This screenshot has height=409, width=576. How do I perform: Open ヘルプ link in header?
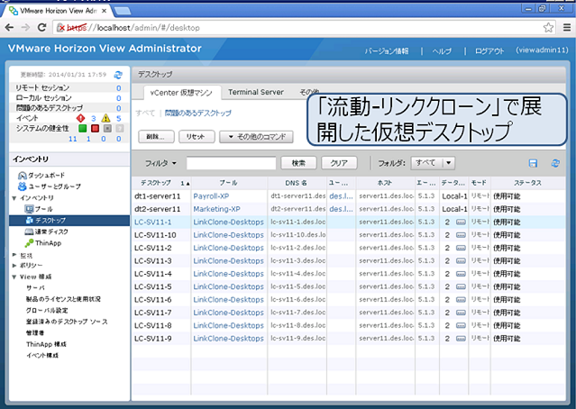442,51
